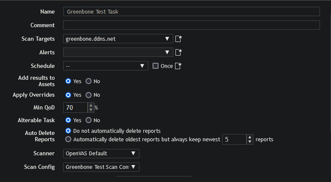The height and width of the screenshot is (182, 331).
Task: Click the Scan Targets label
Action: click(x=38, y=39)
